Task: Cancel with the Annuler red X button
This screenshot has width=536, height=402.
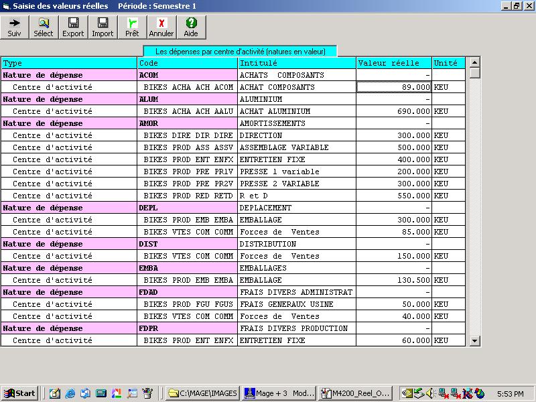Action: pos(161,27)
